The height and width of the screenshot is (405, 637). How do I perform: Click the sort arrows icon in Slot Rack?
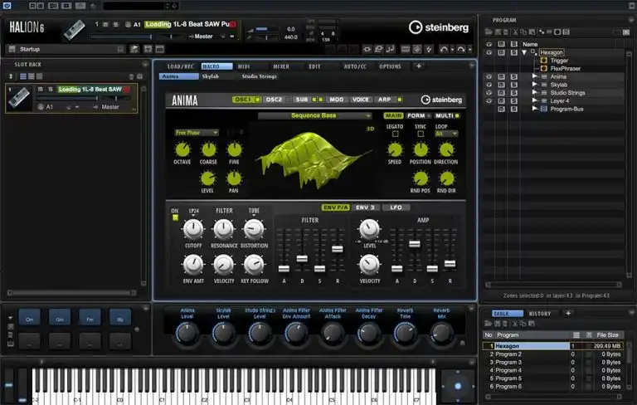[x=11, y=76]
